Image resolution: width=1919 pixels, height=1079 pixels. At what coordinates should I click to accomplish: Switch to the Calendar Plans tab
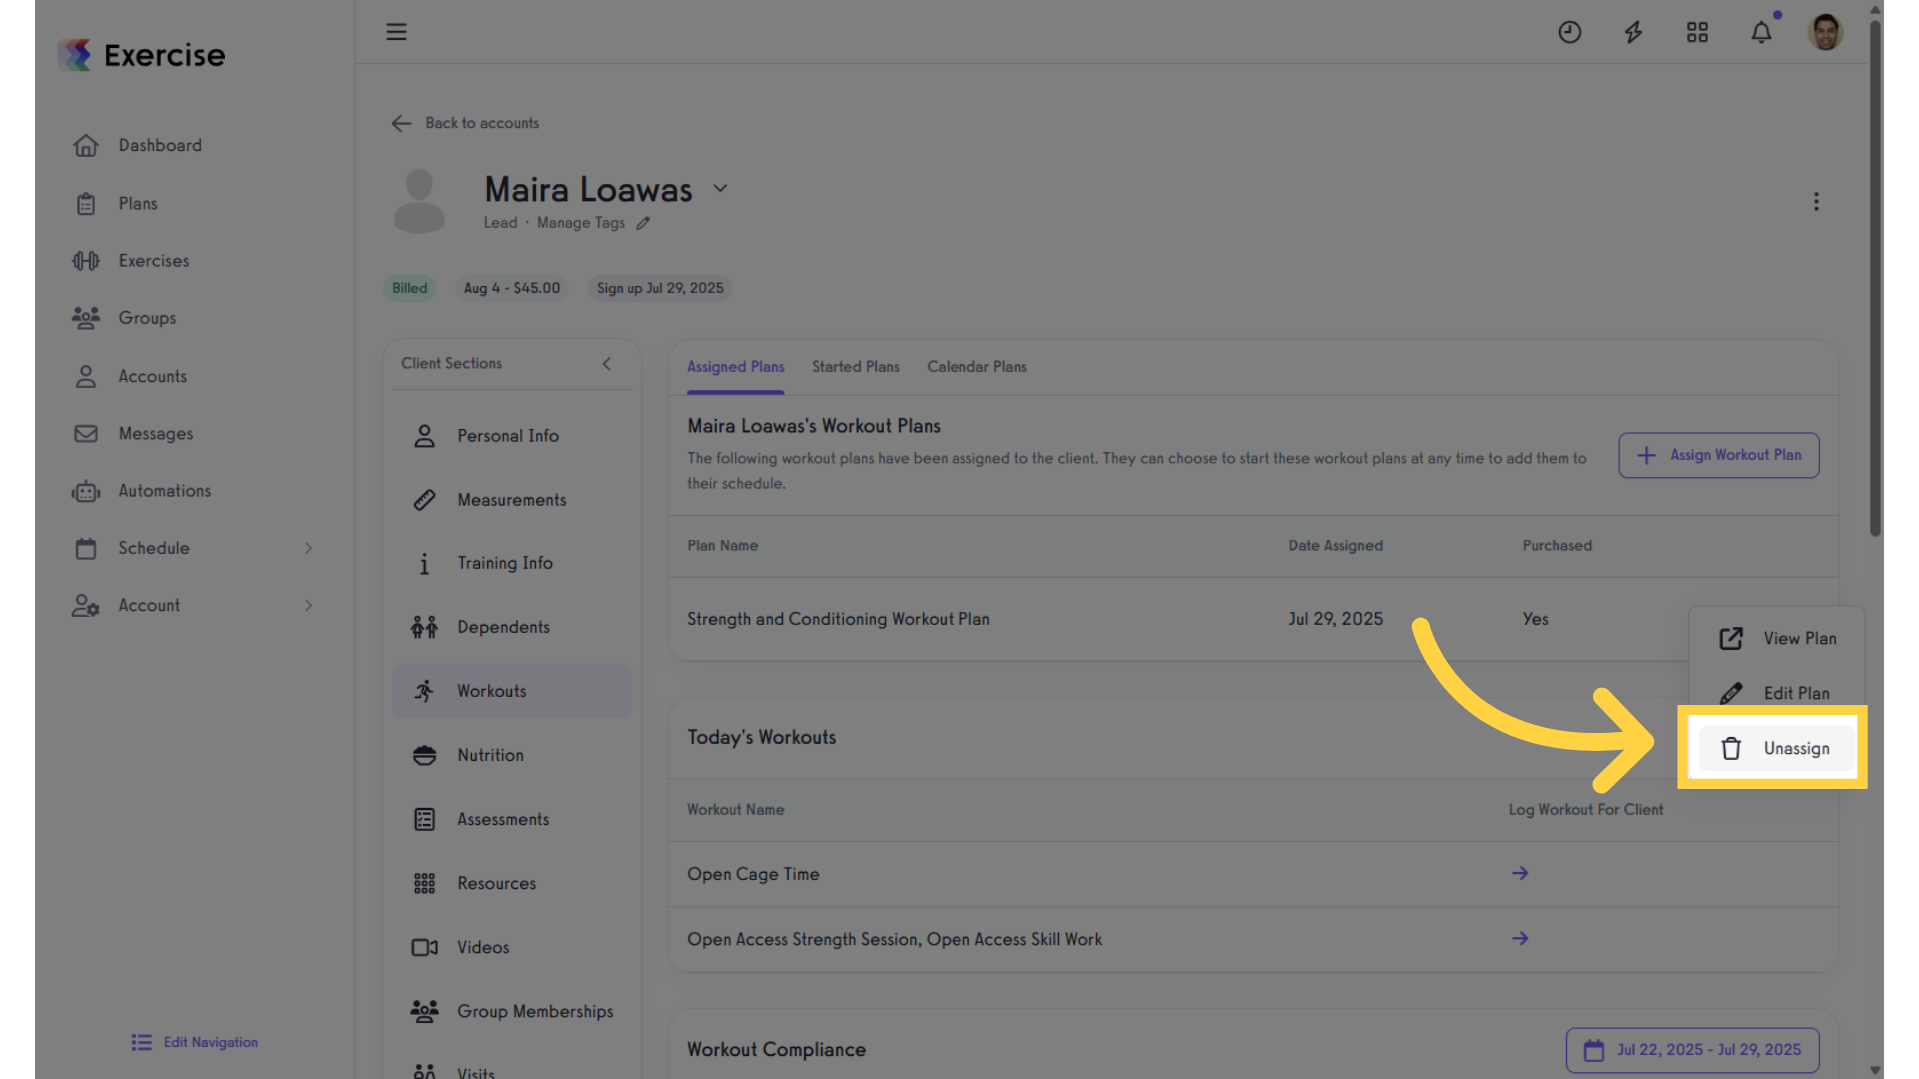976,367
